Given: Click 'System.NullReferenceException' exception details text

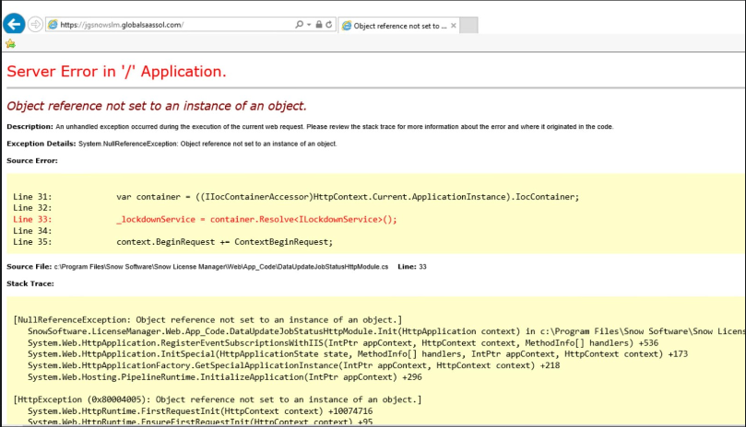Looking at the screenshot, I should pyautogui.click(x=207, y=144).
